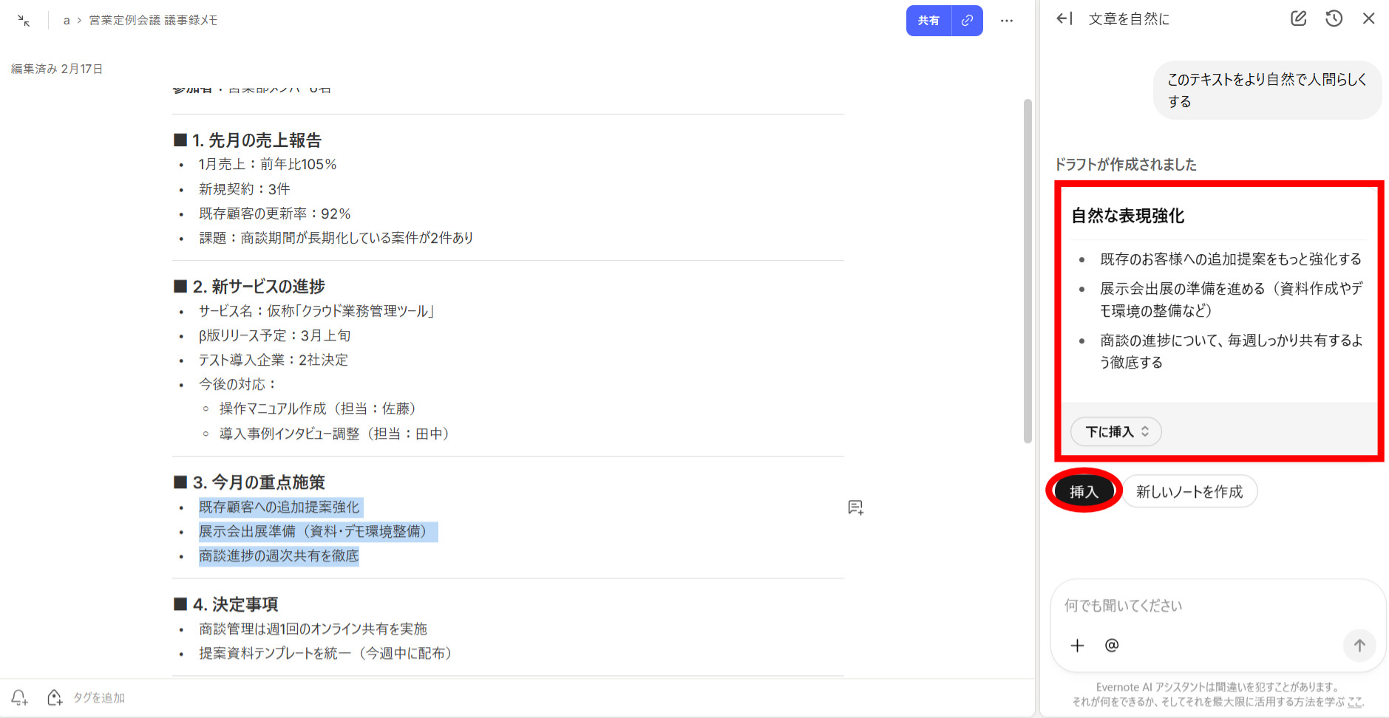This screenshot has width=1389, height=718.
Task: Send the AI prompt with the up-arrow icon
Action: (x=1359, y=646)
